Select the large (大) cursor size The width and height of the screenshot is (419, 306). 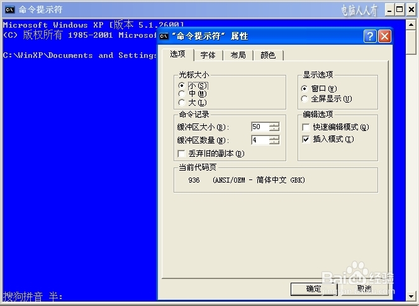point(182,103)
